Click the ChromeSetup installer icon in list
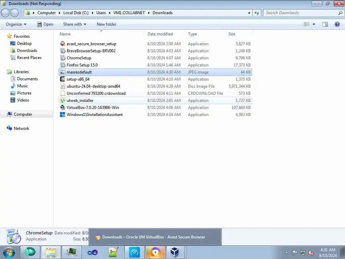345x259 pixels. pos(63,58)
